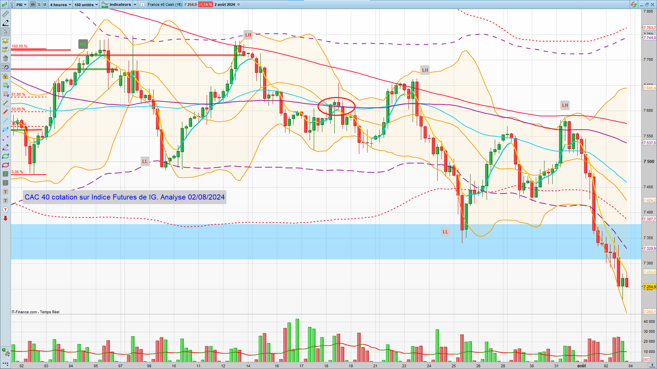Screen dimensions: 657x369
Task: Activate the cursor pointer tool
Action: click(5, 32)
